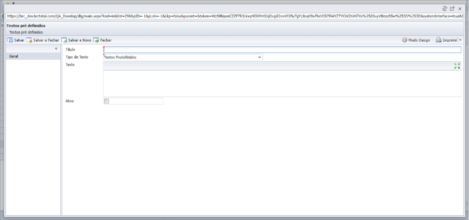Collapse the left sidebar panel arrow

tap(56, 48)
